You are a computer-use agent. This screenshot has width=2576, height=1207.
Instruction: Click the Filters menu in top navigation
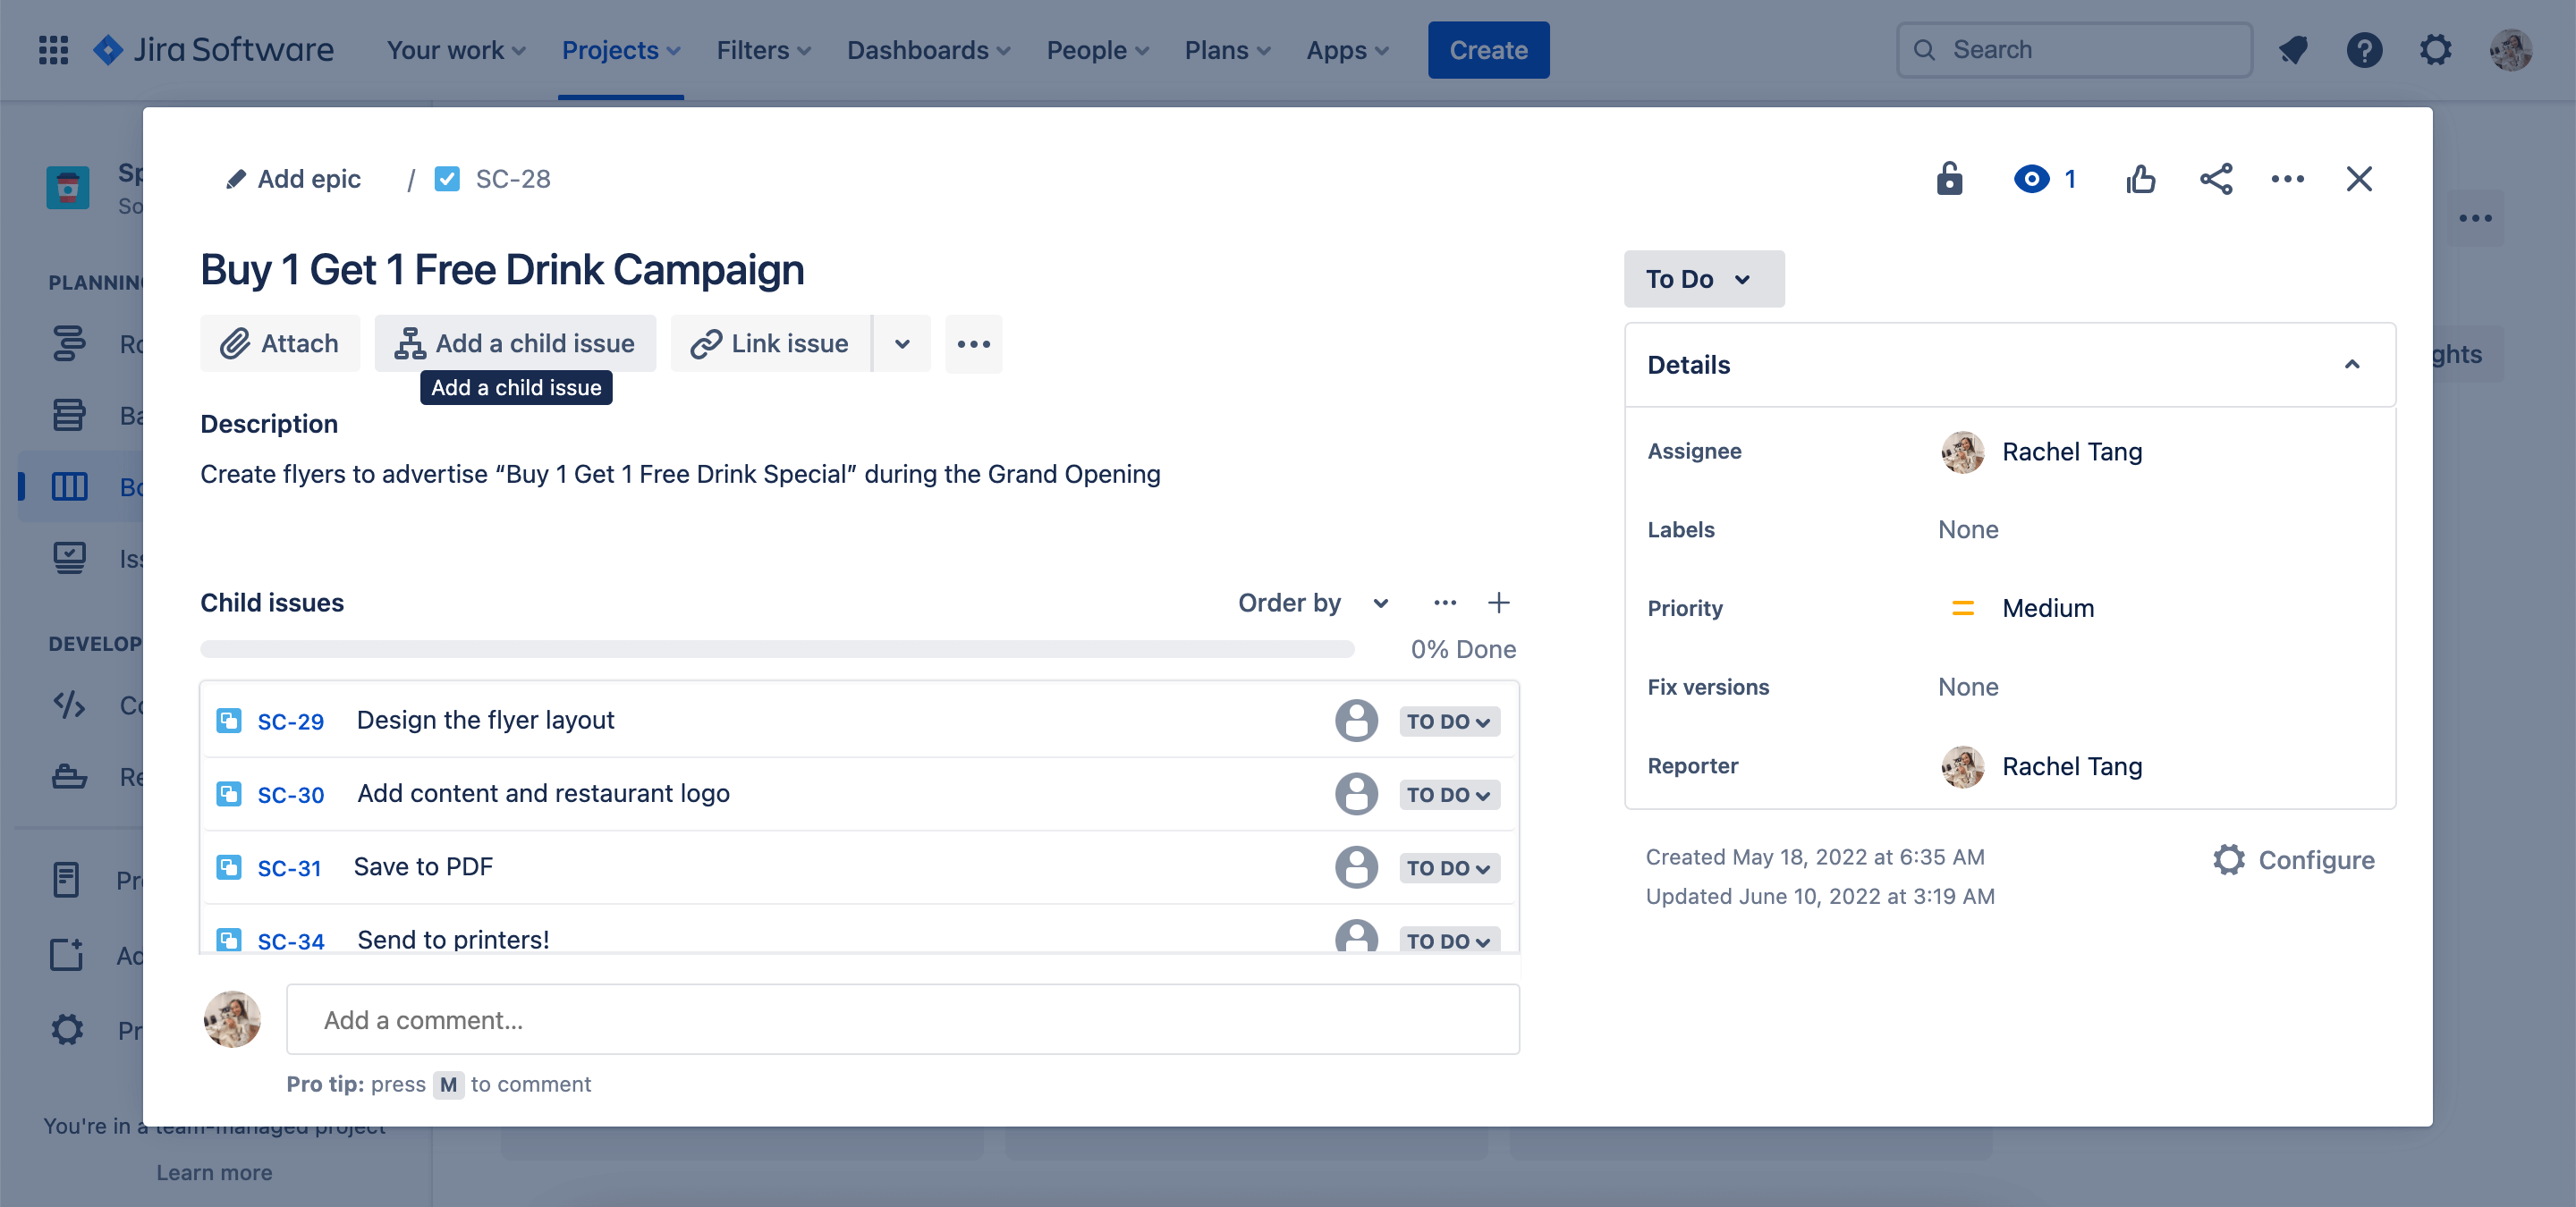[762, 49]
